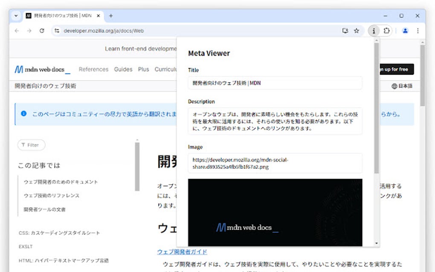Jump to 開発者ツールの文書 section
The height and width of the screenshot is (272, 435).
coord(45,209)
